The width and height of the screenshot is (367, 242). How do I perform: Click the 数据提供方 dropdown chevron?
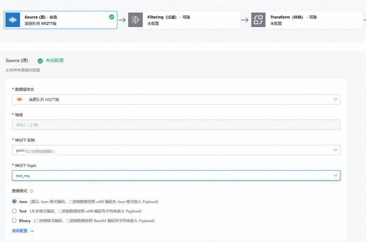click(x=335, y=99)
